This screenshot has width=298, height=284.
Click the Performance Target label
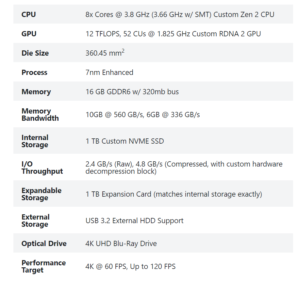[43, 266]
